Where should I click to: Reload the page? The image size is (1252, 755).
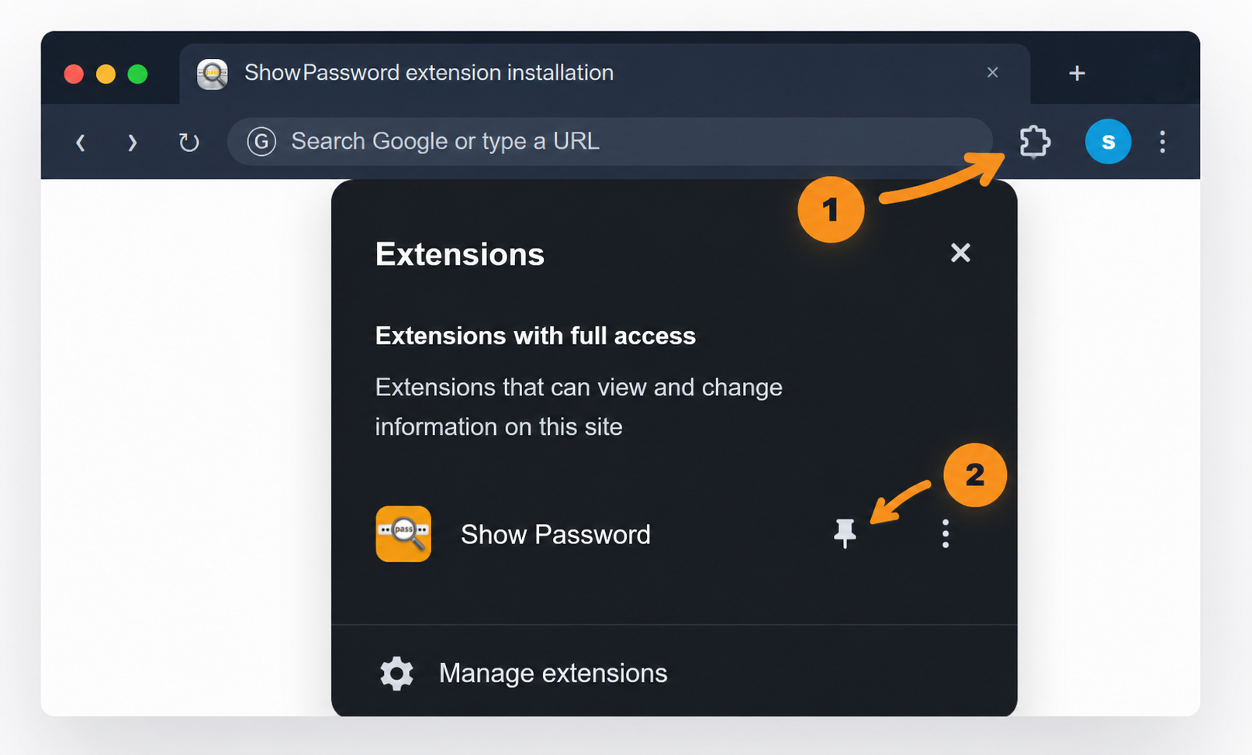click(x=188, y=143)
